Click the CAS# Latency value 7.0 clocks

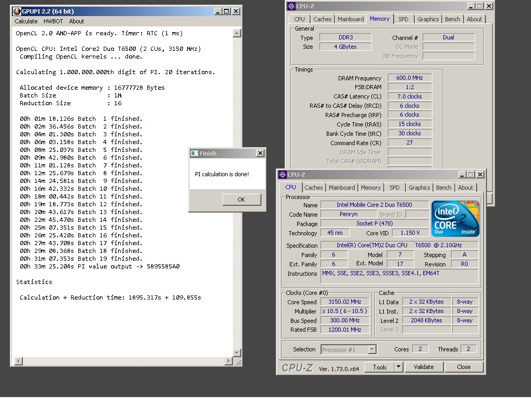tap(410, 96)
